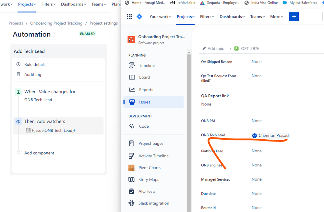Open India Visa Online bookmark

[x=261, y=3]
